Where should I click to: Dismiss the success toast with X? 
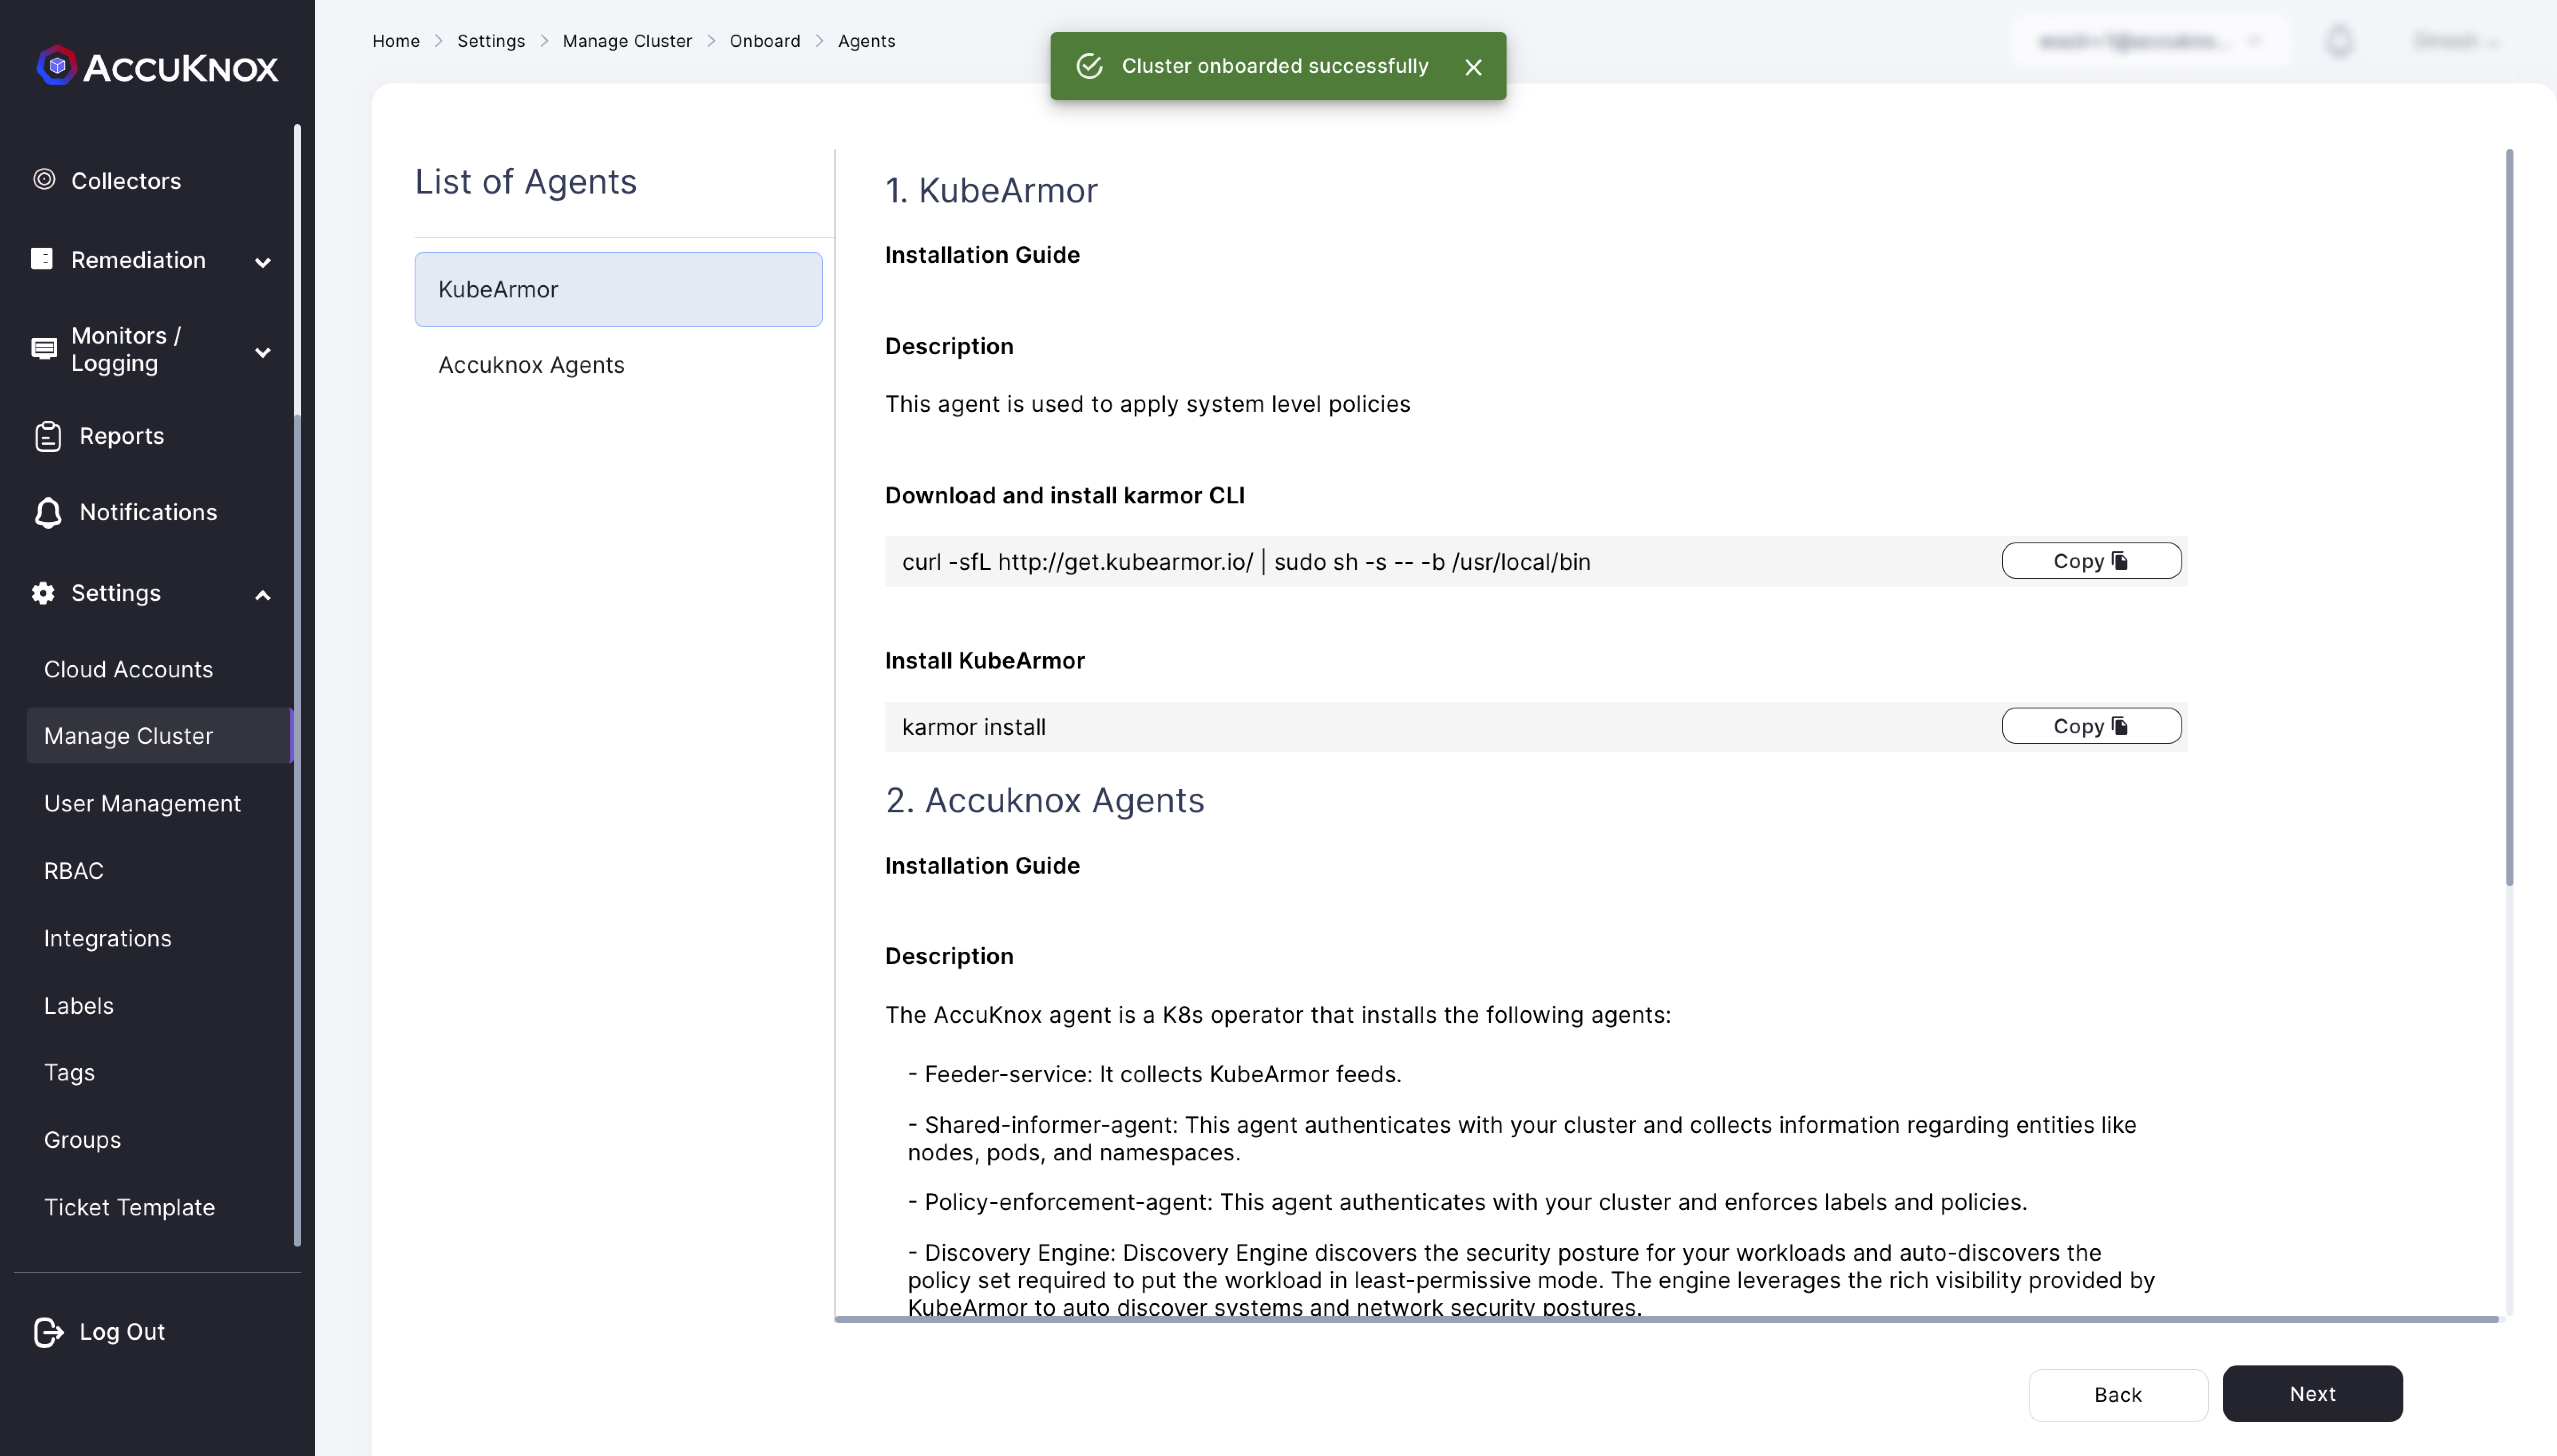click(1473, 67)
